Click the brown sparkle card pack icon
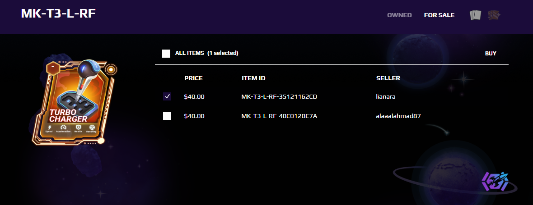This screenshot has height=205, width=533. tap(494, 15)
